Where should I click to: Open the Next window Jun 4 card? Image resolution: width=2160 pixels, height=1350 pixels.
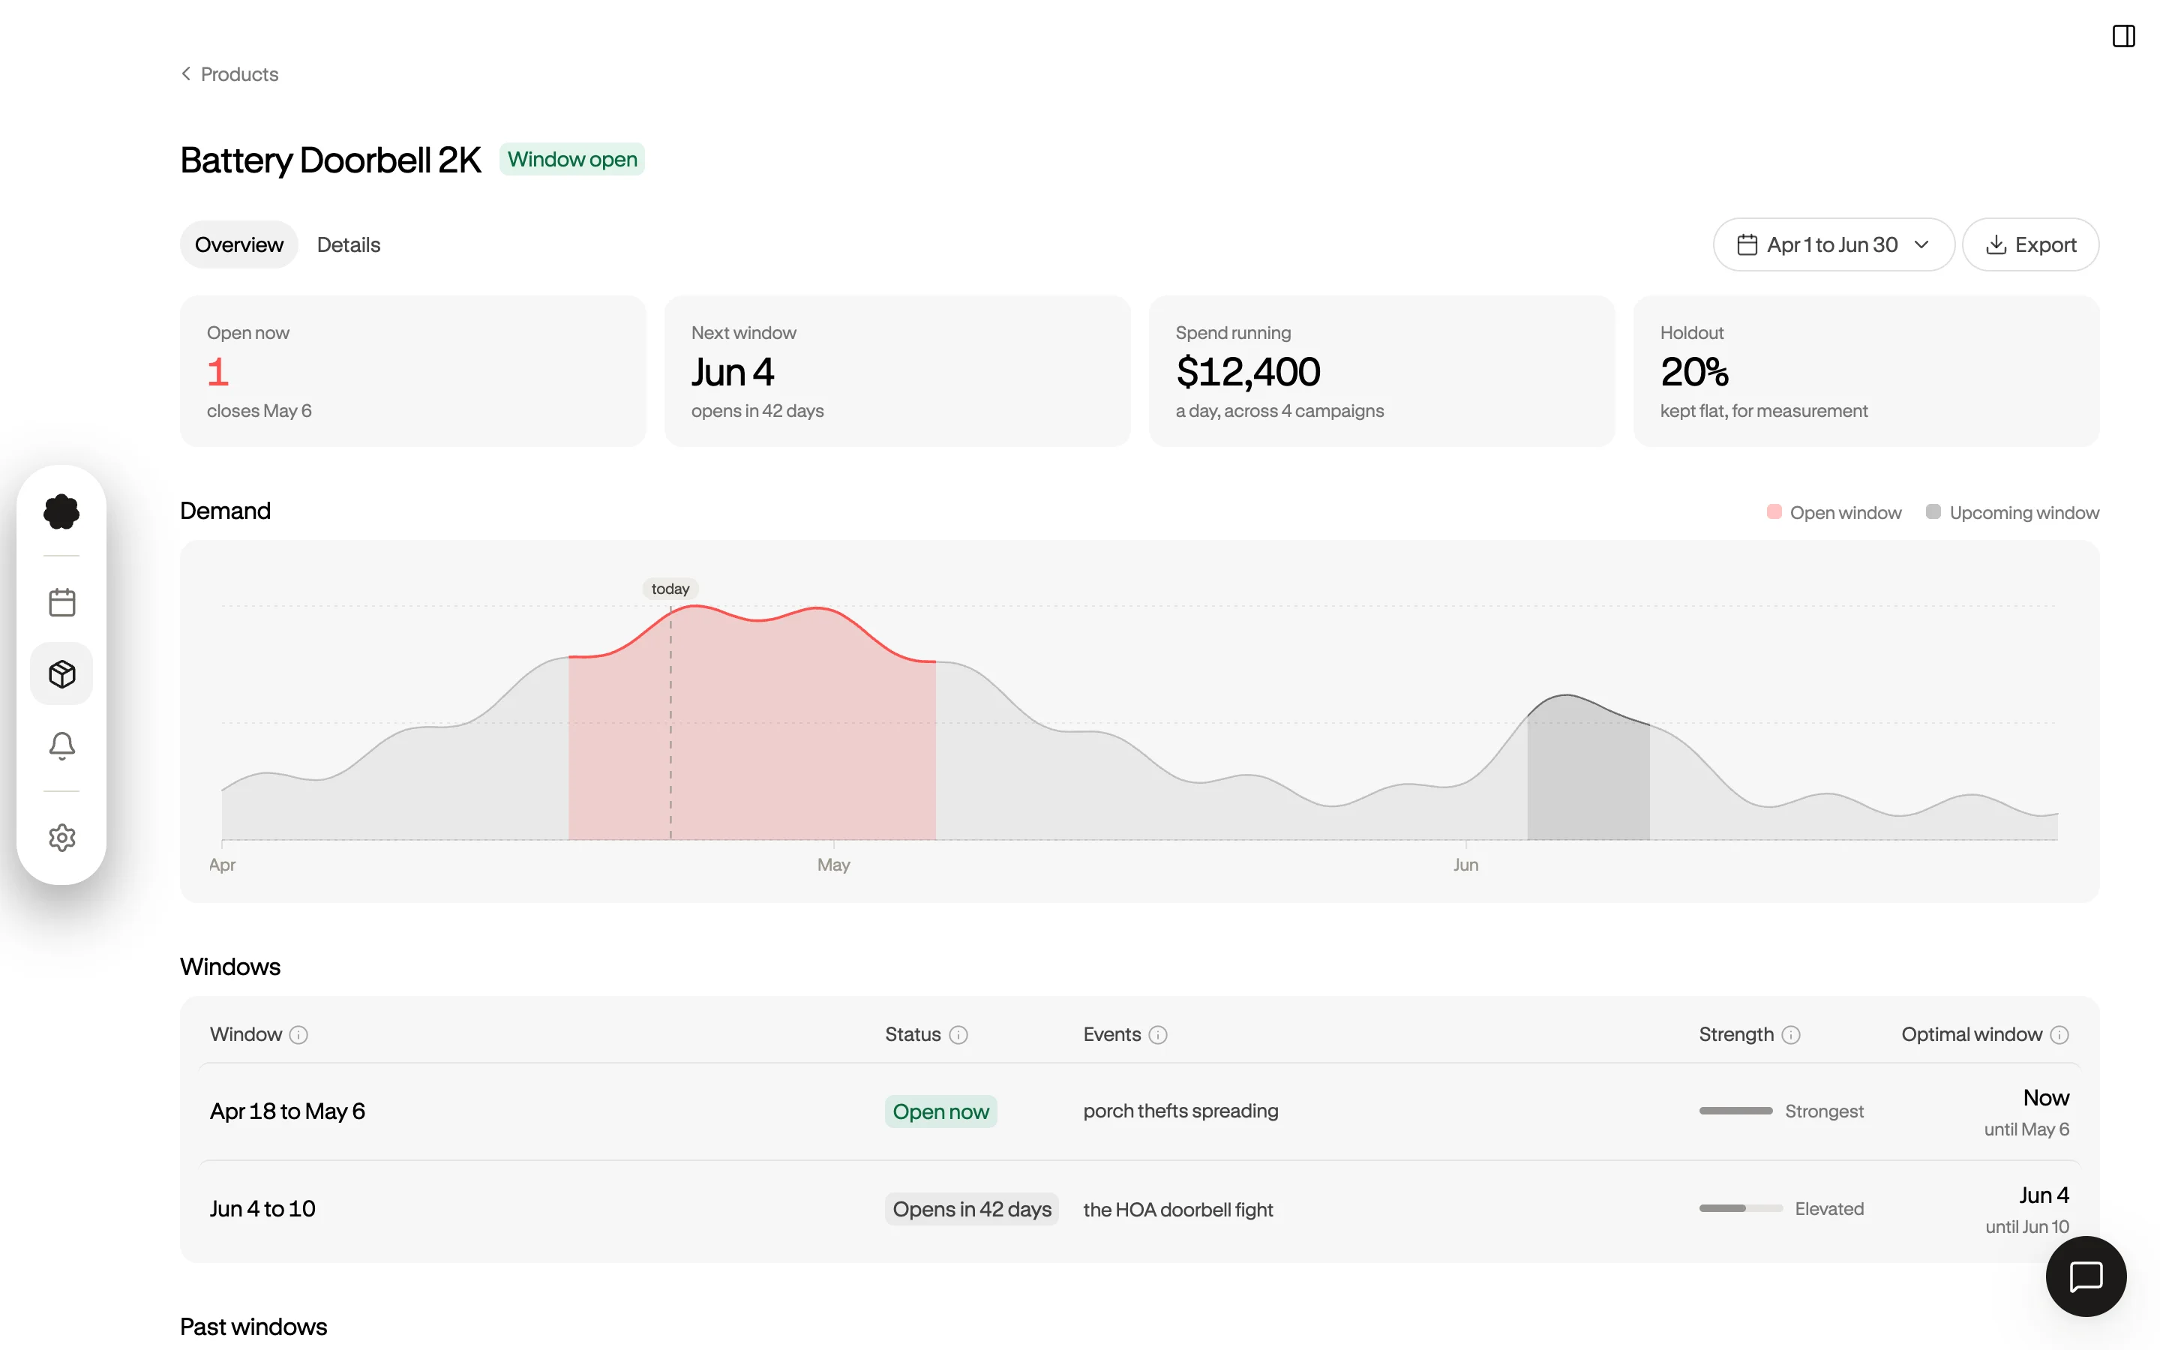897,371
